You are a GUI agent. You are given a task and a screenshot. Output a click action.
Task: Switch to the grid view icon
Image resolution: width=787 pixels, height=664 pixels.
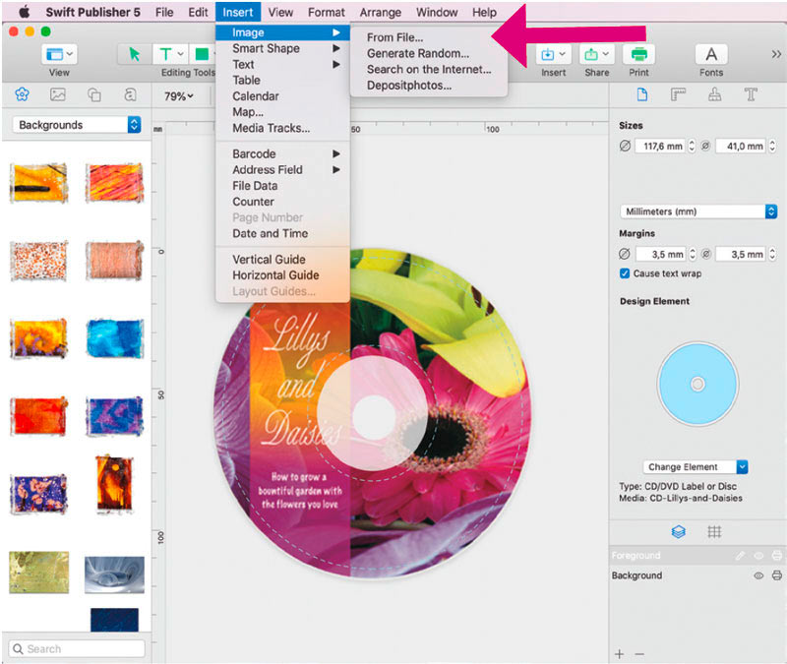coord(714,531)
